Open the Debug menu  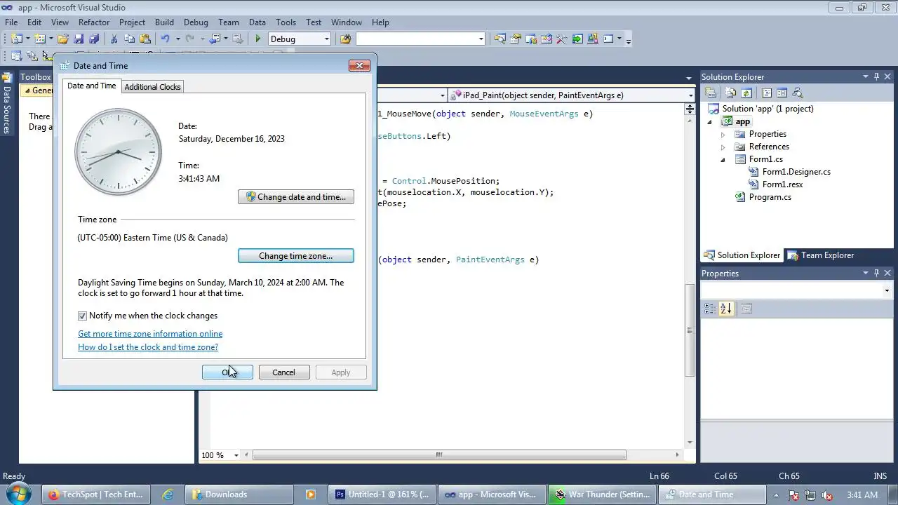[x=196, y=22]
